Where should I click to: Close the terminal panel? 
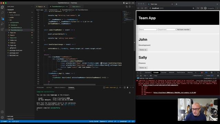click(133, 87)
